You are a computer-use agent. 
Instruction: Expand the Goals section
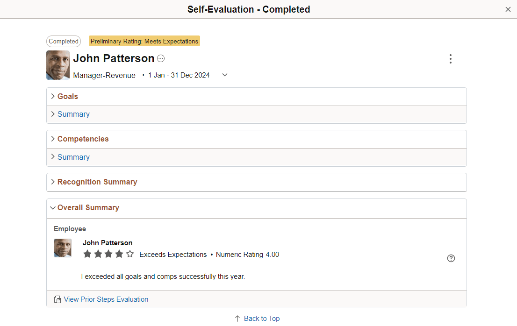tap(67, 96)
